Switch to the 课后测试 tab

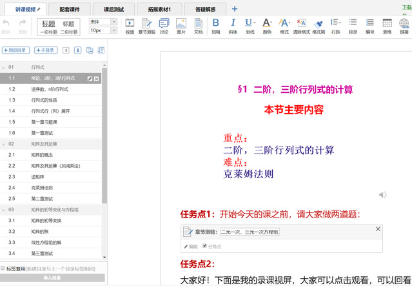(x=113, y=10)
